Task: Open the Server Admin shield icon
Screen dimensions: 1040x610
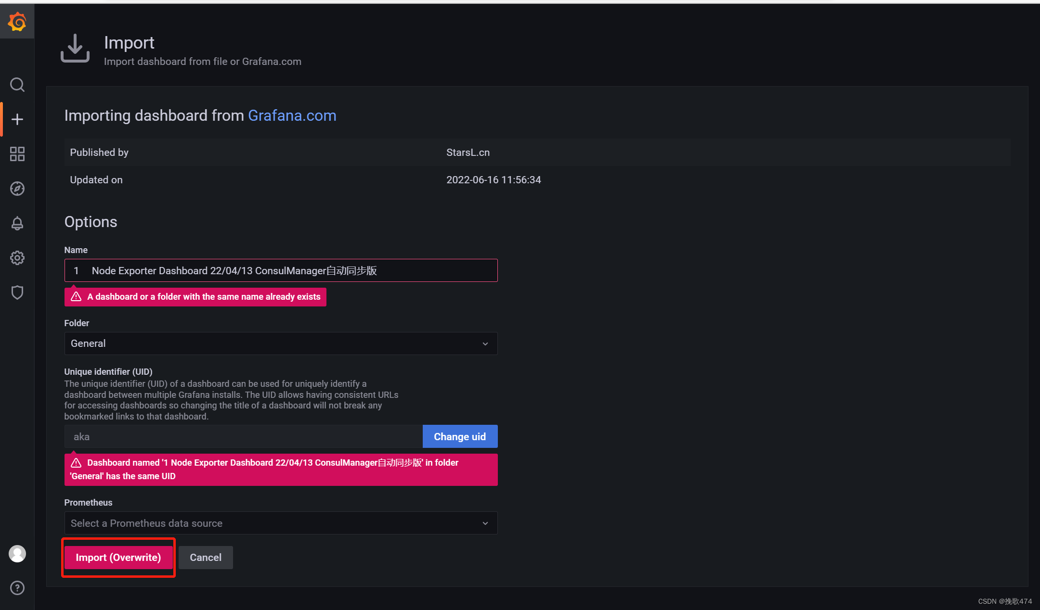Action: (x=17, y=292)
